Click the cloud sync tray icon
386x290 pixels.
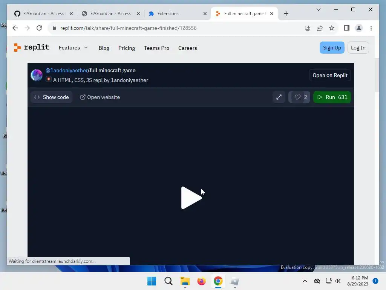point(317,281)
